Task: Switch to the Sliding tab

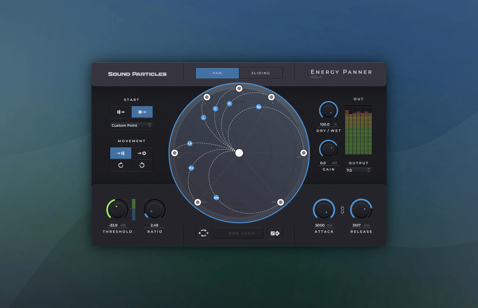Action: (261, 73)
